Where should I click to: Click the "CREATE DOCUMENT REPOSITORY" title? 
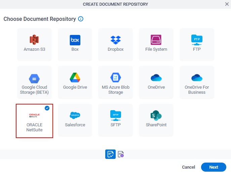coord(115,4)
